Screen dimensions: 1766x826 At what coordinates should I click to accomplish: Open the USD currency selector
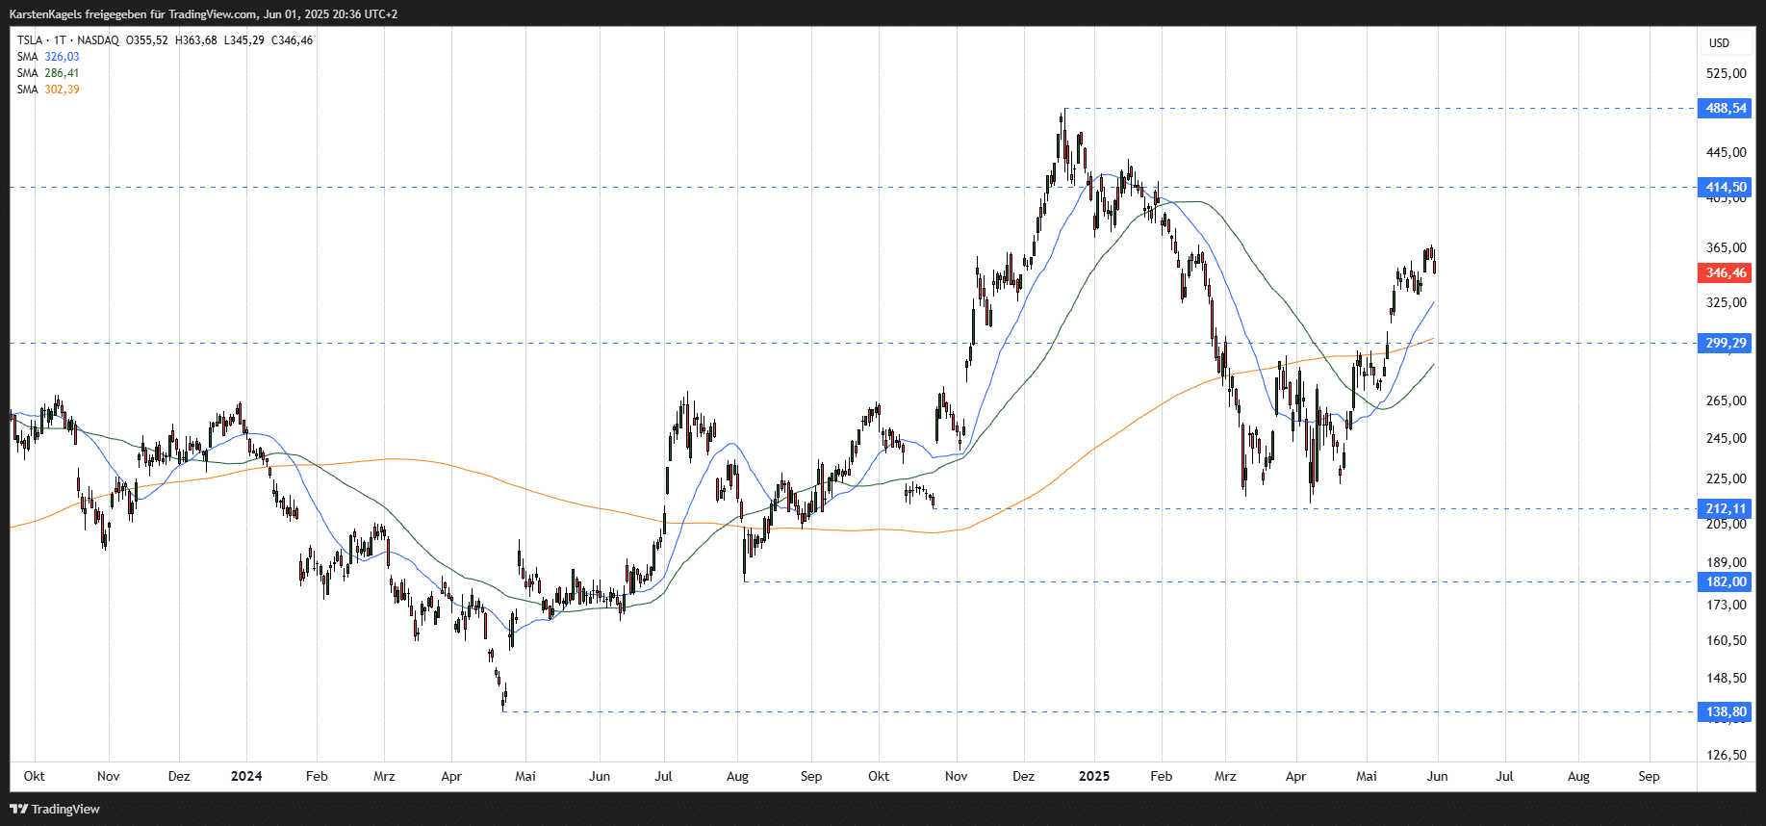point(1719,43)
